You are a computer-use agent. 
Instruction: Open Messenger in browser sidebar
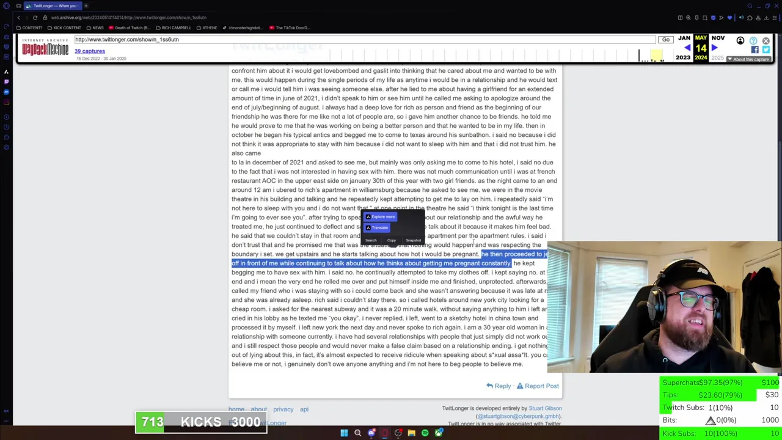6,91
